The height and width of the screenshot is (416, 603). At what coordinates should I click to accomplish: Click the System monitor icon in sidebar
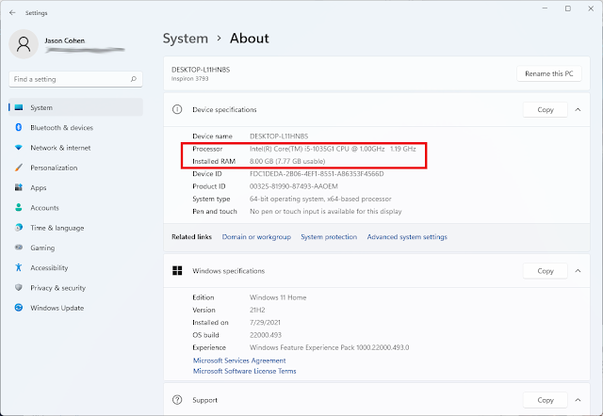[19, 107]
